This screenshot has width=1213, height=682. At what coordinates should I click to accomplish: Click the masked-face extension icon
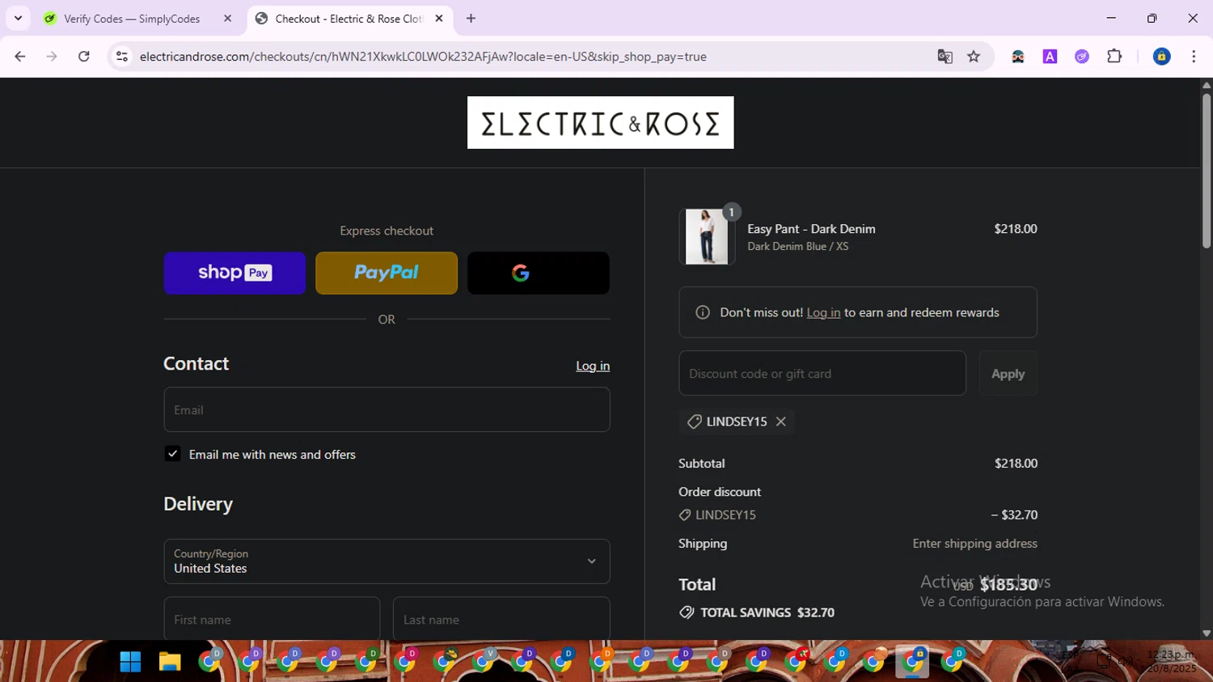click(x=1018, y=57)
